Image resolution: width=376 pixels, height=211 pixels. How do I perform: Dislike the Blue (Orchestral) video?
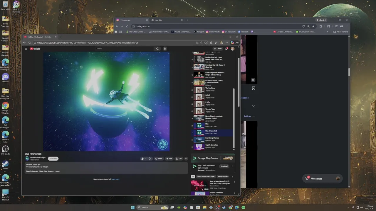pyautogui.click(x=150, y=159)
